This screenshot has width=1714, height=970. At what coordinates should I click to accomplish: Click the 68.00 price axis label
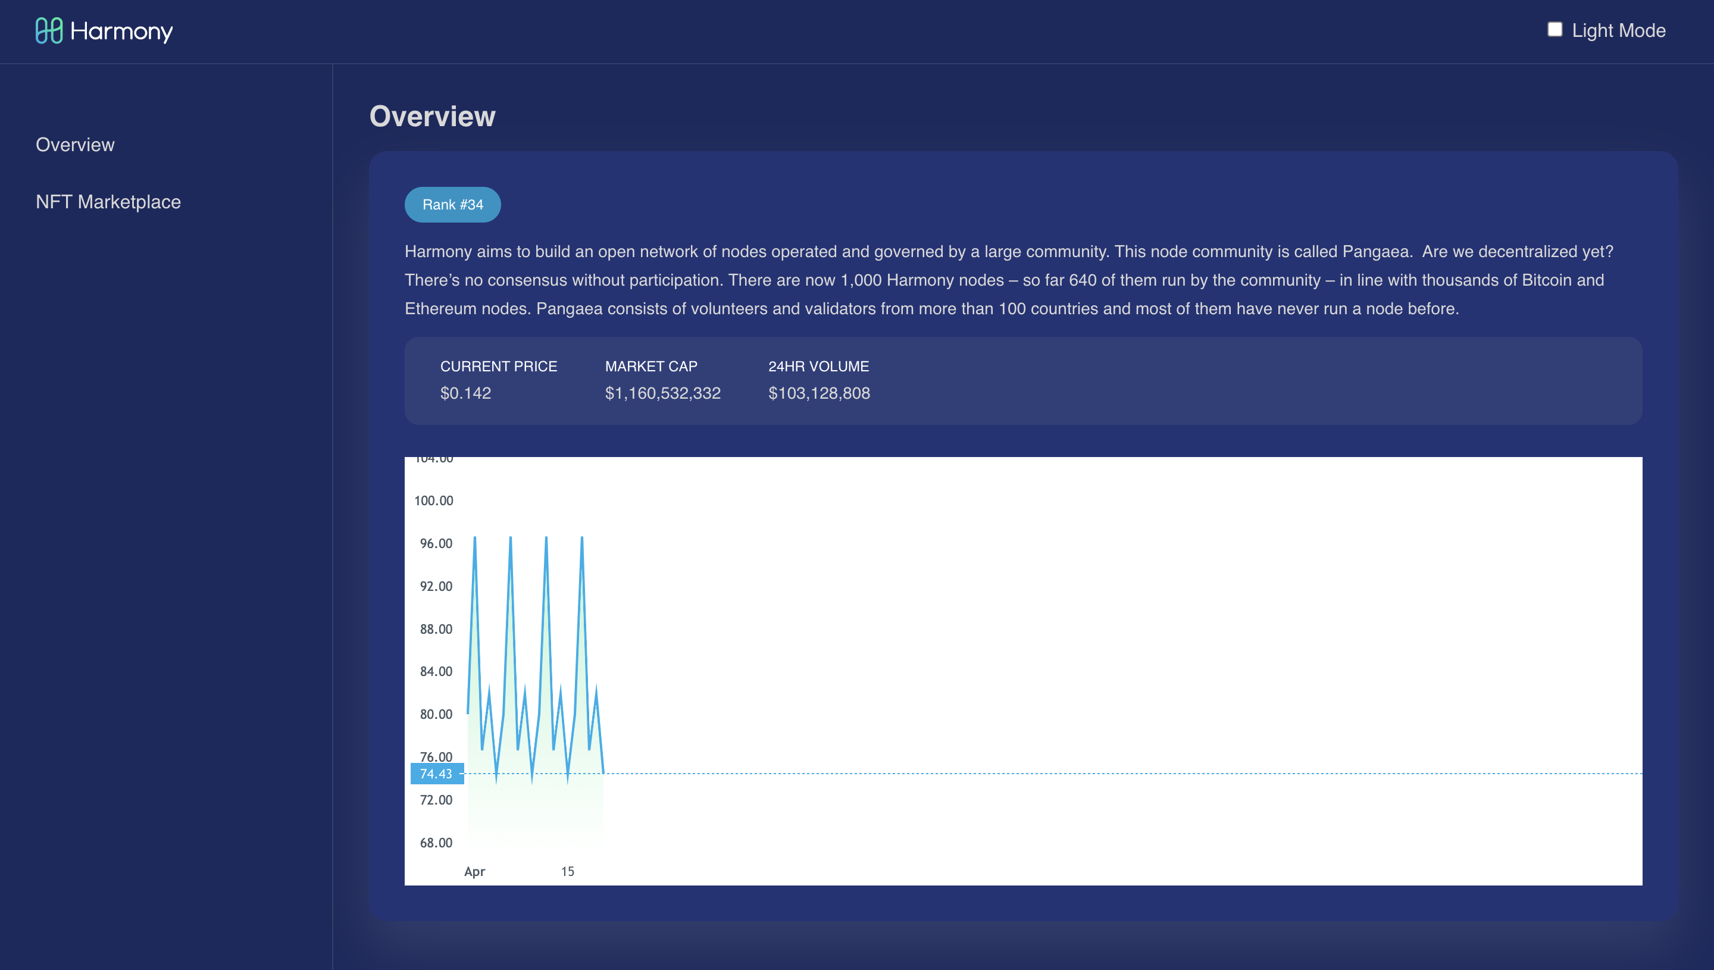pos(436,843)
